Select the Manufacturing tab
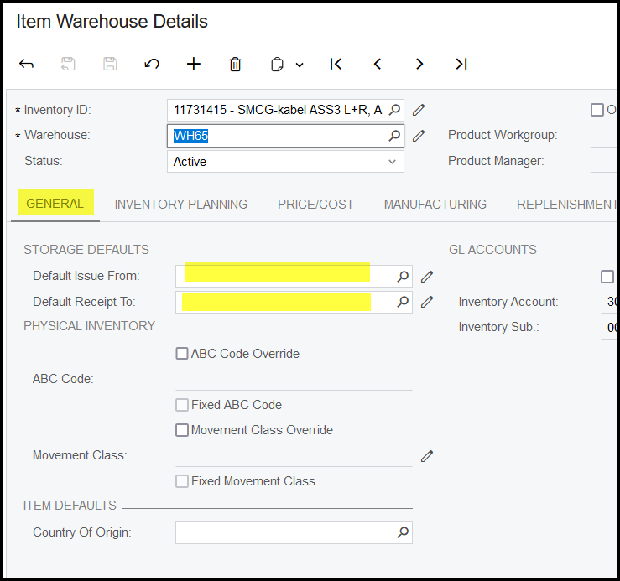Viewport: 620px width, 581px height. coord(435,204)
